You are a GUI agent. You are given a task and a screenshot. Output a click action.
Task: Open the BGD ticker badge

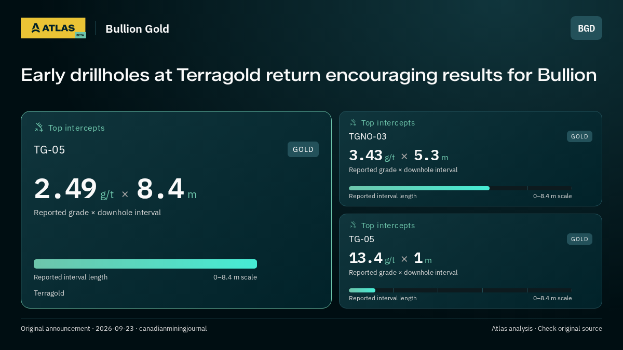pyautogui.click(x=586, y=28)
